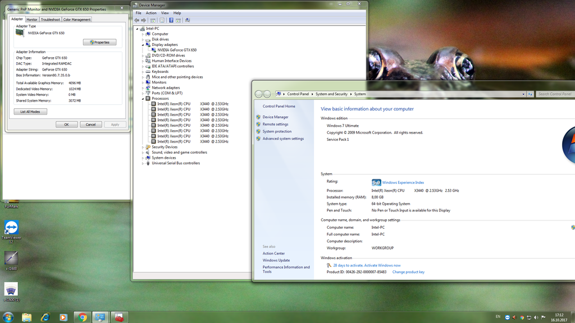575x323 pixels.
Task: Open the address bar history dropdown arrow
Action: tap(523, 94)
